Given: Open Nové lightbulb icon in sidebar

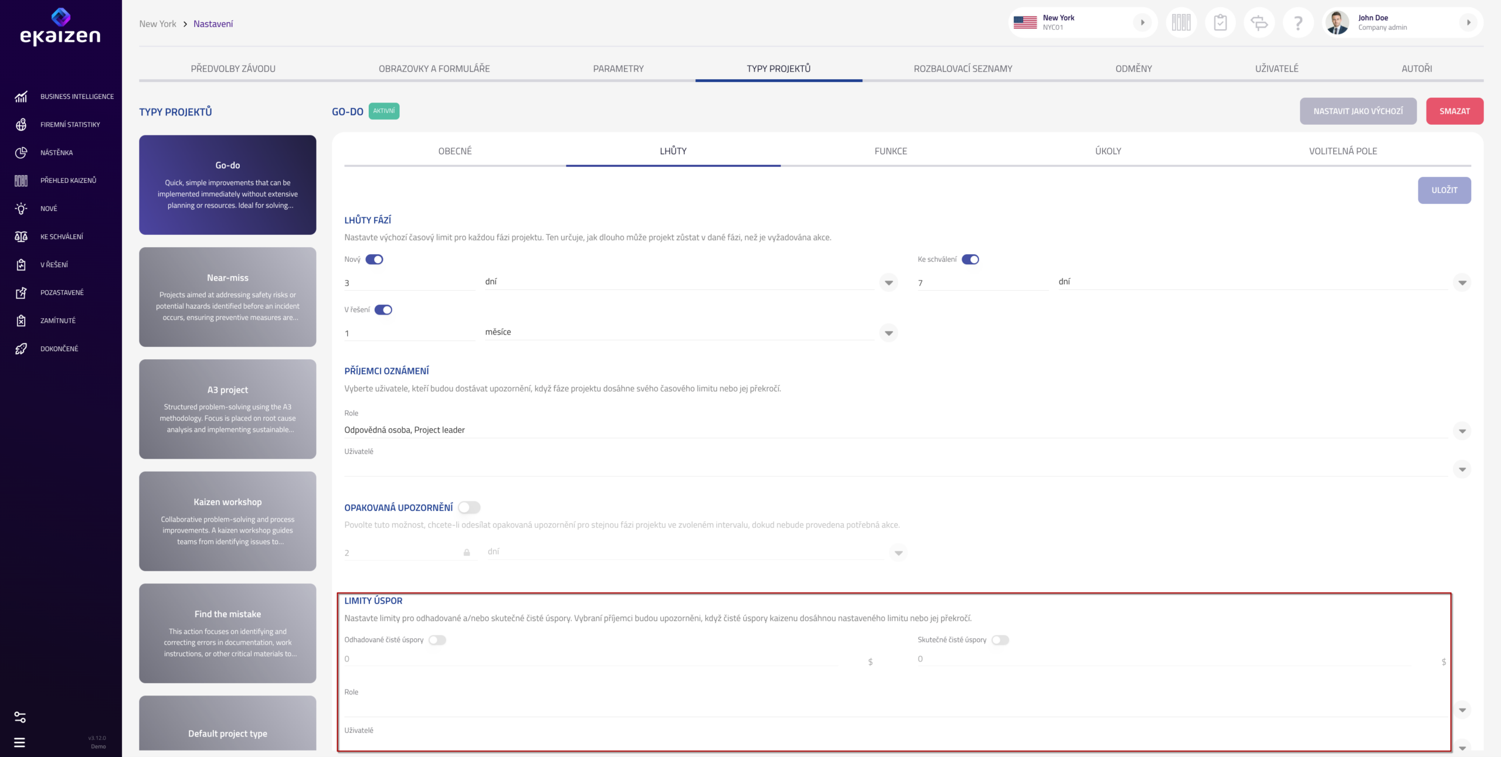Looking at the screenshot, I should 21,209.
